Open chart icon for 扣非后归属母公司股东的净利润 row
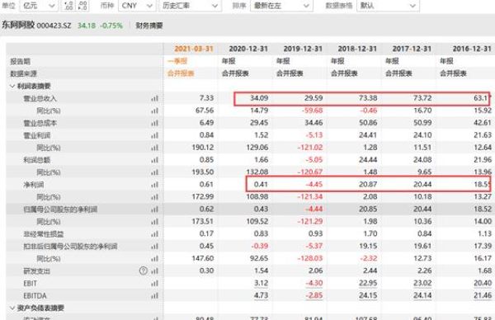Image resolution: width=495 pixels, height=320 pixels. tap(155, 246)
